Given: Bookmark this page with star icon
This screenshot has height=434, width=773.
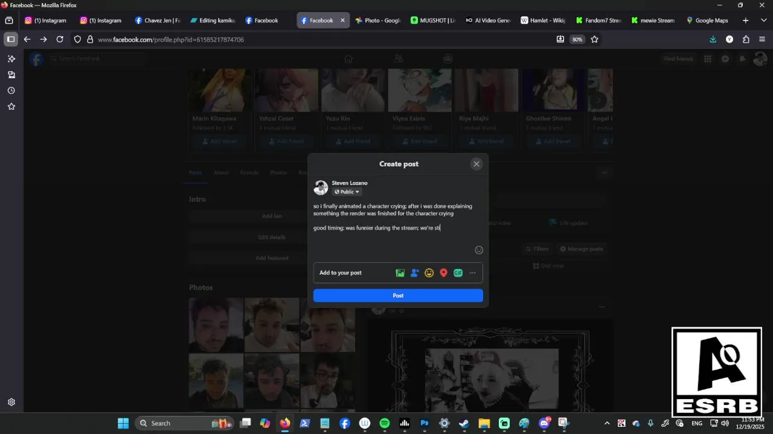Looking at the screenshot, I should [594, 39].
